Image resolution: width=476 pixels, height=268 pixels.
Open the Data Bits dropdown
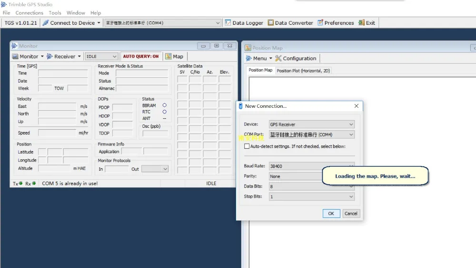311,186
